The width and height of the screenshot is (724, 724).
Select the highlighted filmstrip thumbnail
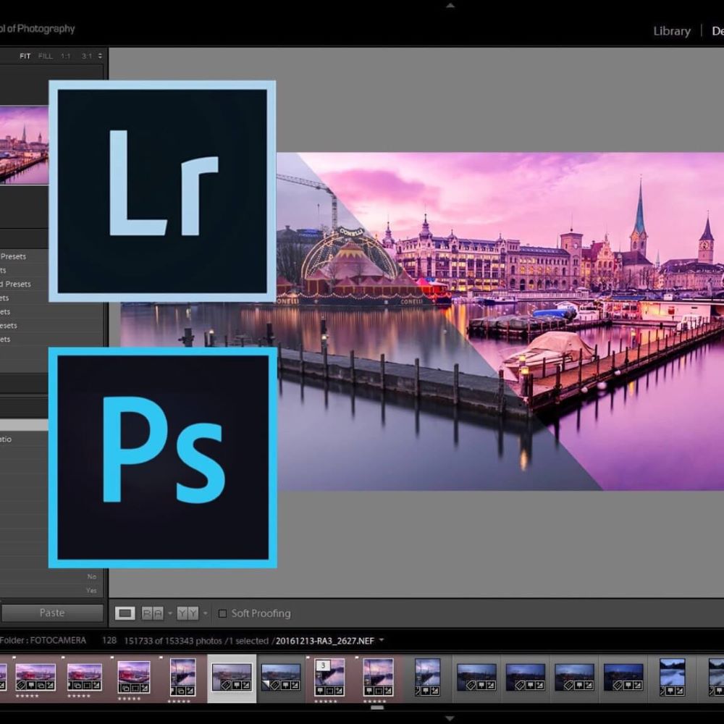232,678
